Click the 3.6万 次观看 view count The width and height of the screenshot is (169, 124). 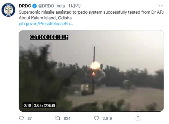click(45, 105)
